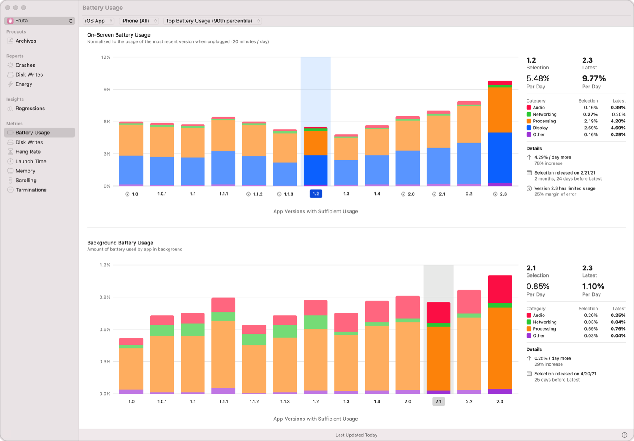The width and height of the screenshot is (634, 441).
Task: Click the Hang Rate hourglass icon
Action: pos(10,152)
